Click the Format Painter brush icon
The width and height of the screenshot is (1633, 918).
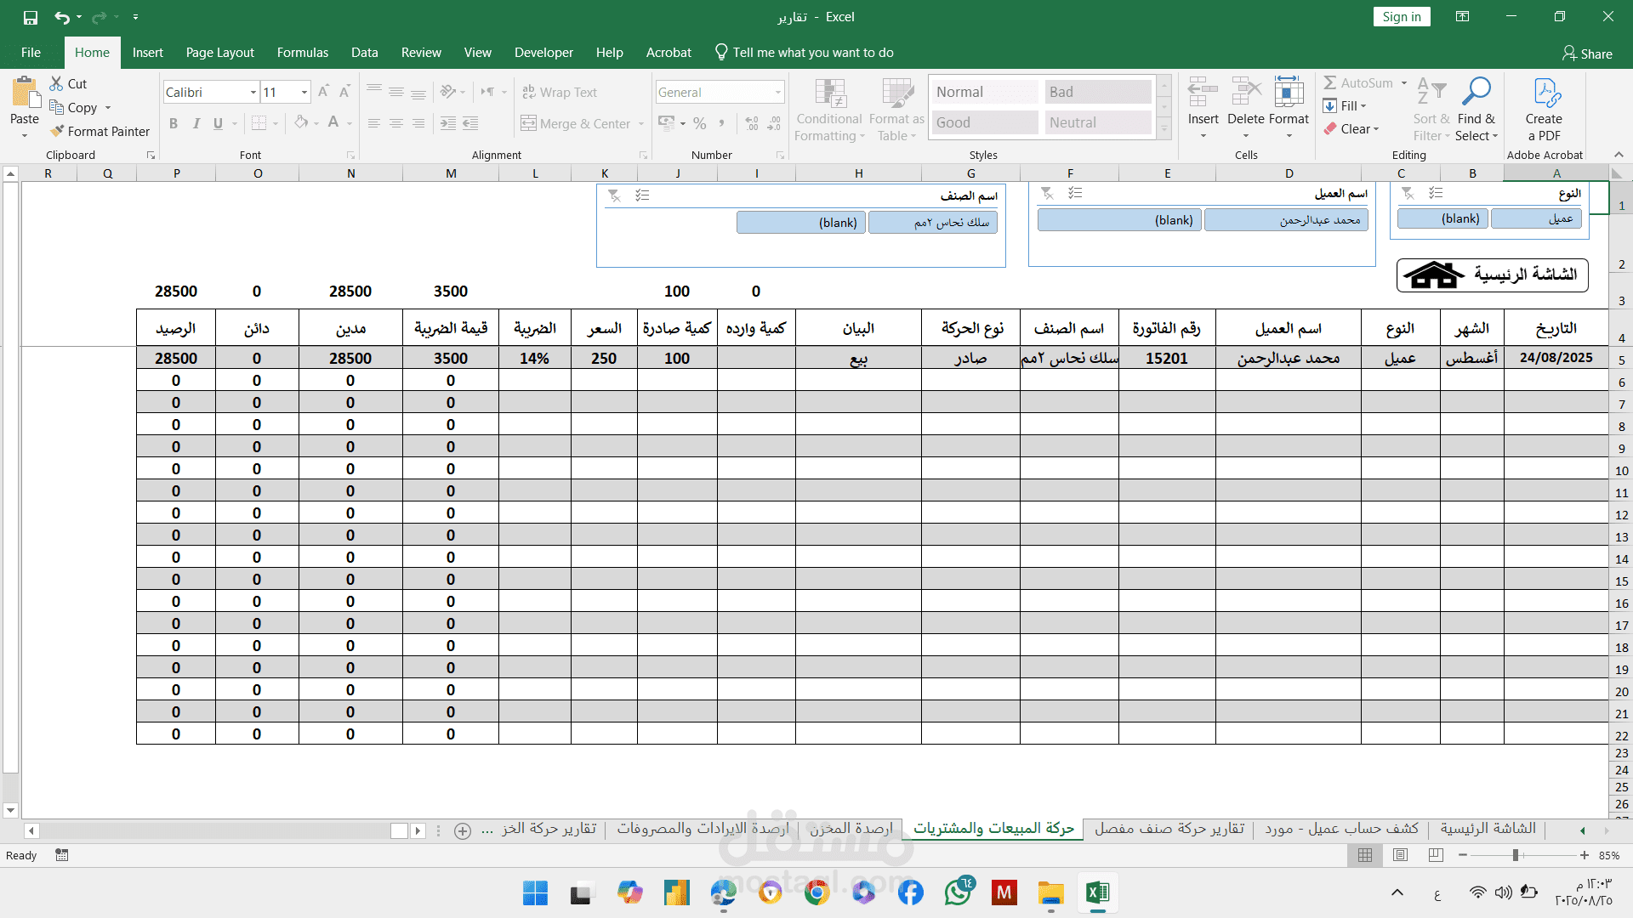[58, 132]
